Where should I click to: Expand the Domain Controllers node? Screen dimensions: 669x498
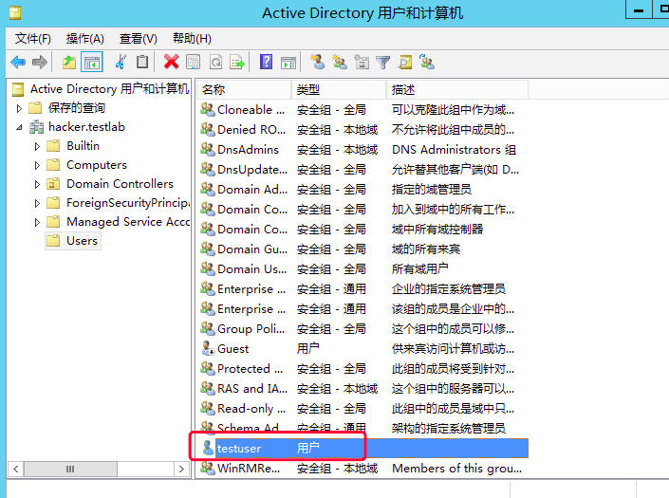point(37,184)
